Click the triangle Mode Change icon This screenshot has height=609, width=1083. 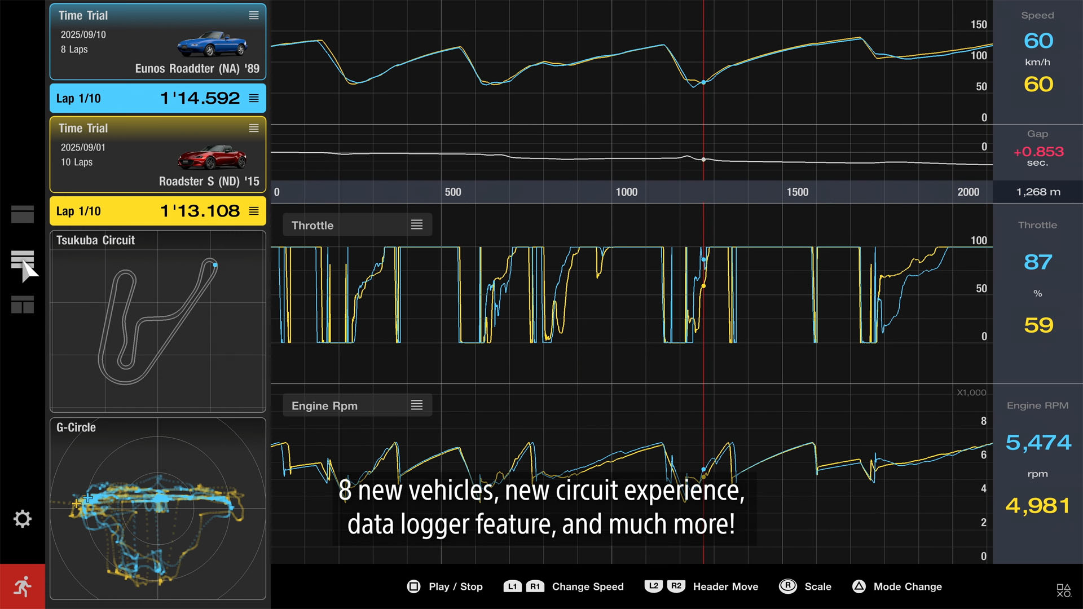coord(859,586)
